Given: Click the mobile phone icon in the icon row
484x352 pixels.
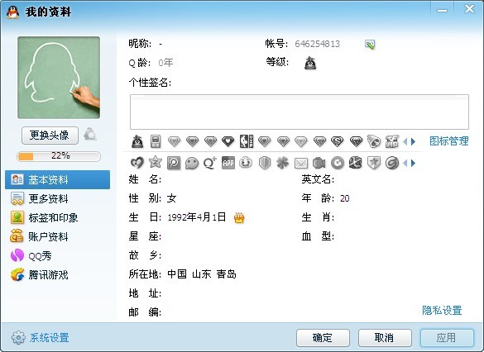Looking at the screenshot, I should [156, 141].
